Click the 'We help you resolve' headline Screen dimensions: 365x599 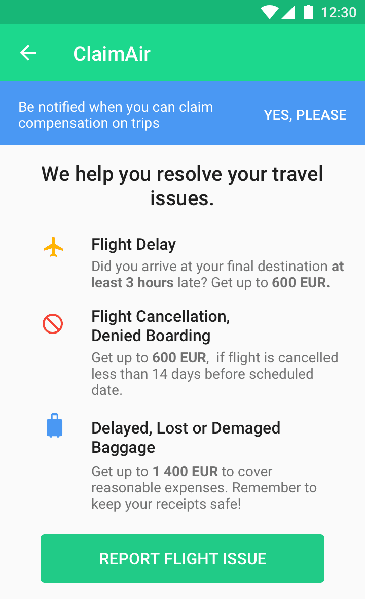tap(182, 186)
